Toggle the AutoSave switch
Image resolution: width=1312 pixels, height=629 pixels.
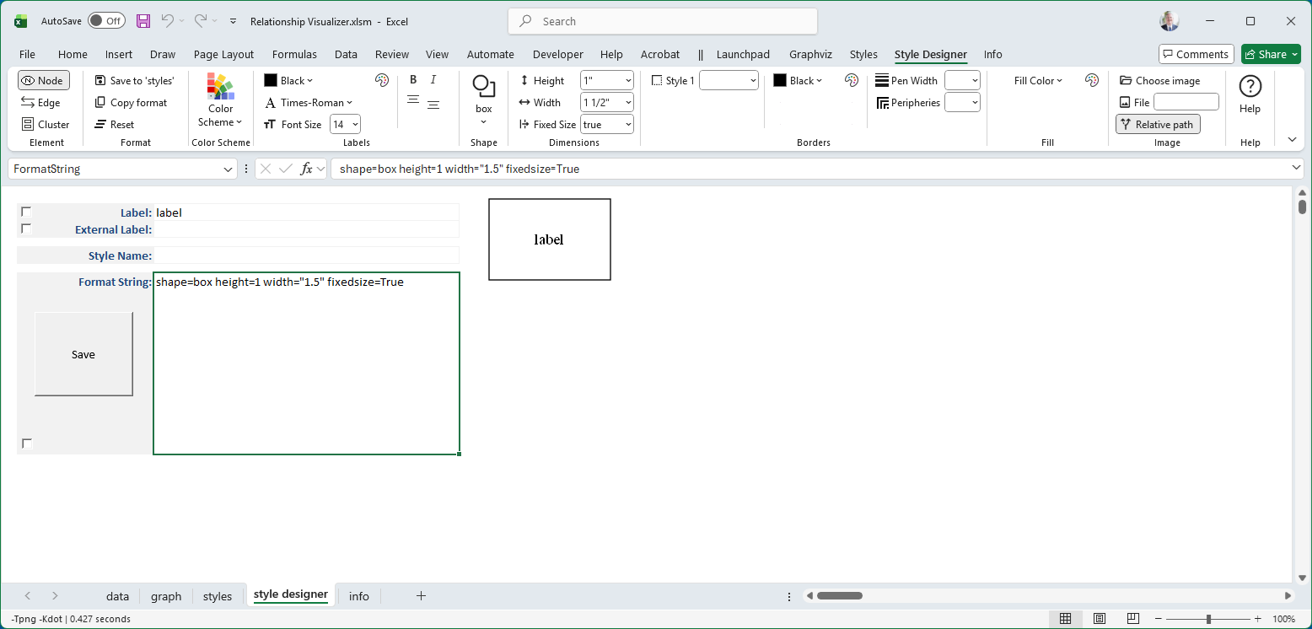coord(106,21)
